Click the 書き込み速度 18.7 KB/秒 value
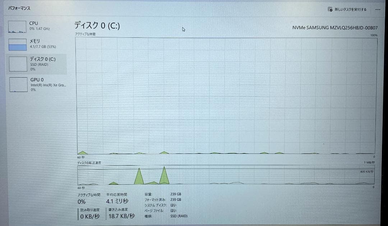The height and width of the screenshot is (226, 388). tap(121, 216)
